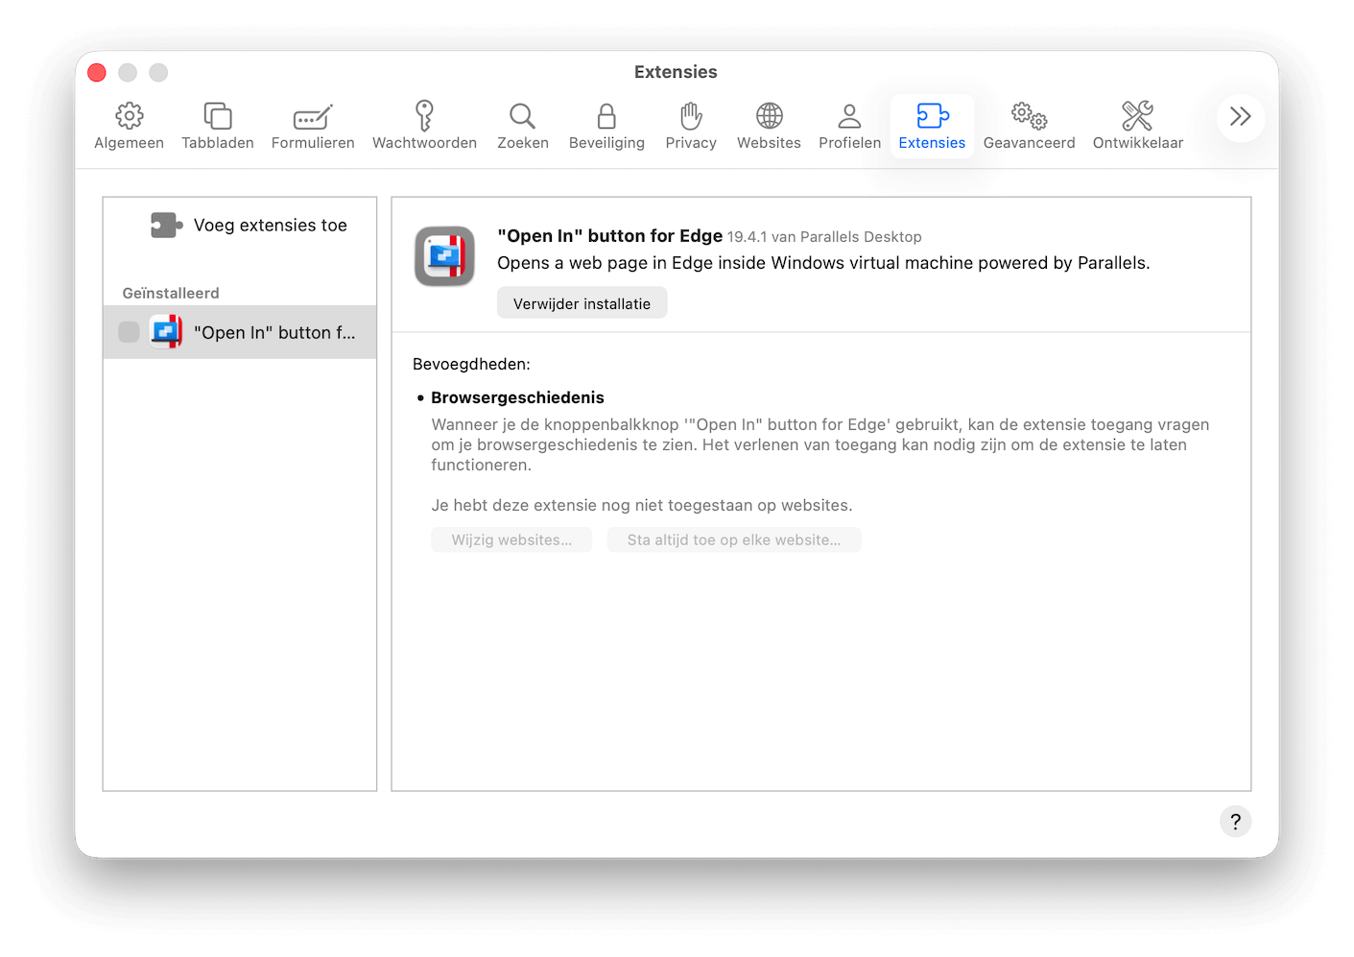Viewport: 1354px width, 957px height.
Task: Click the Parallels icon in the extension list
Action: pos(166,332)
